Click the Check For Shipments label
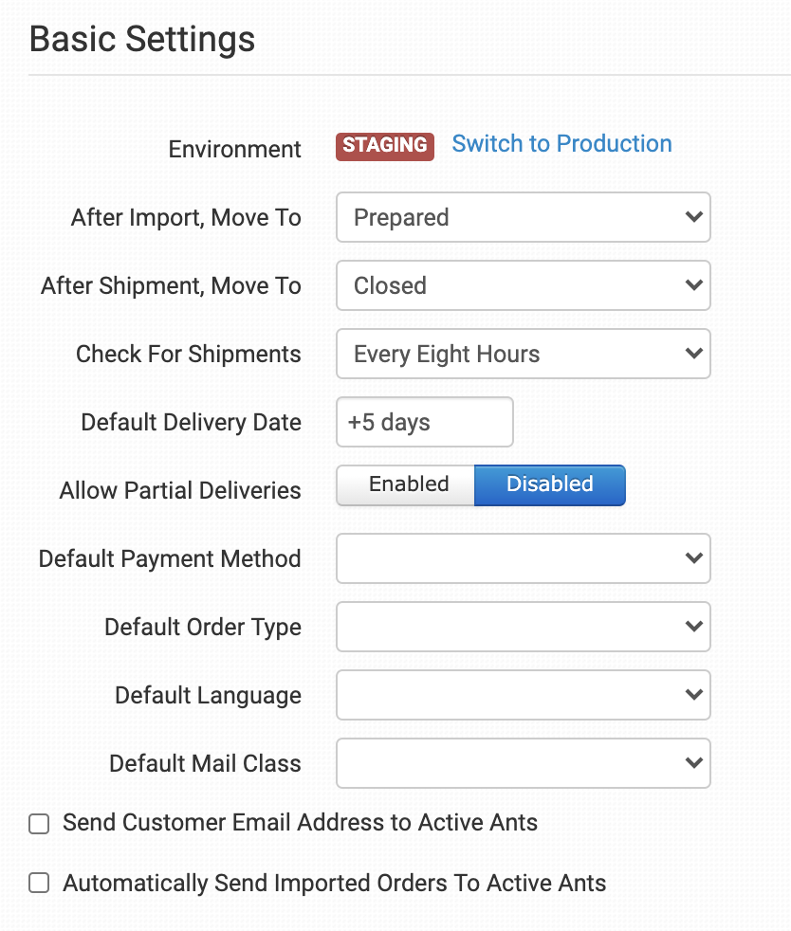Screen dimensions: 791x931 pyautogui.click(x=188, y=355)
